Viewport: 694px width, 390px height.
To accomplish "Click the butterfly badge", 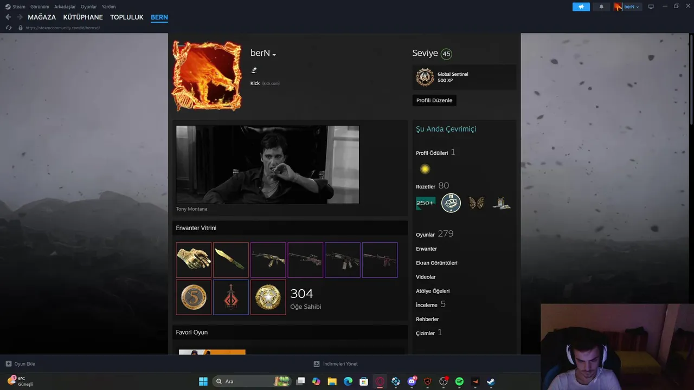I will (x=477, y=203).
